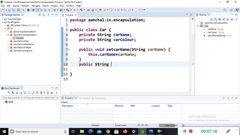240x135 pixels.
Task: Click the New Java Class icon
Action: coord(93,10)
